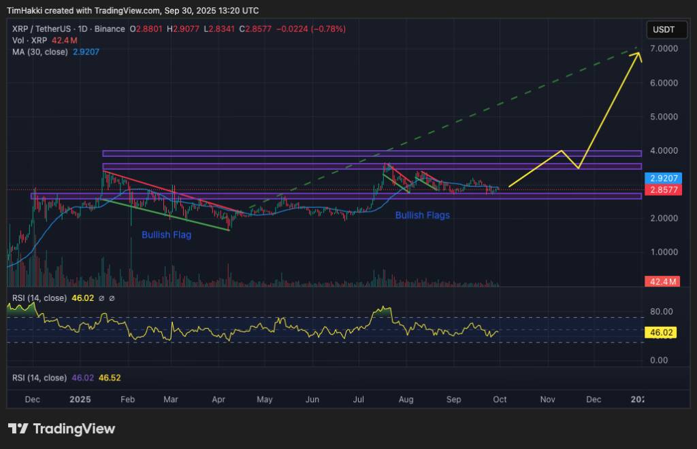The width and height of the screenshot is (697, 449).
Task: Click the 2025 label on the date axis
Action: [x=80, y=400]
